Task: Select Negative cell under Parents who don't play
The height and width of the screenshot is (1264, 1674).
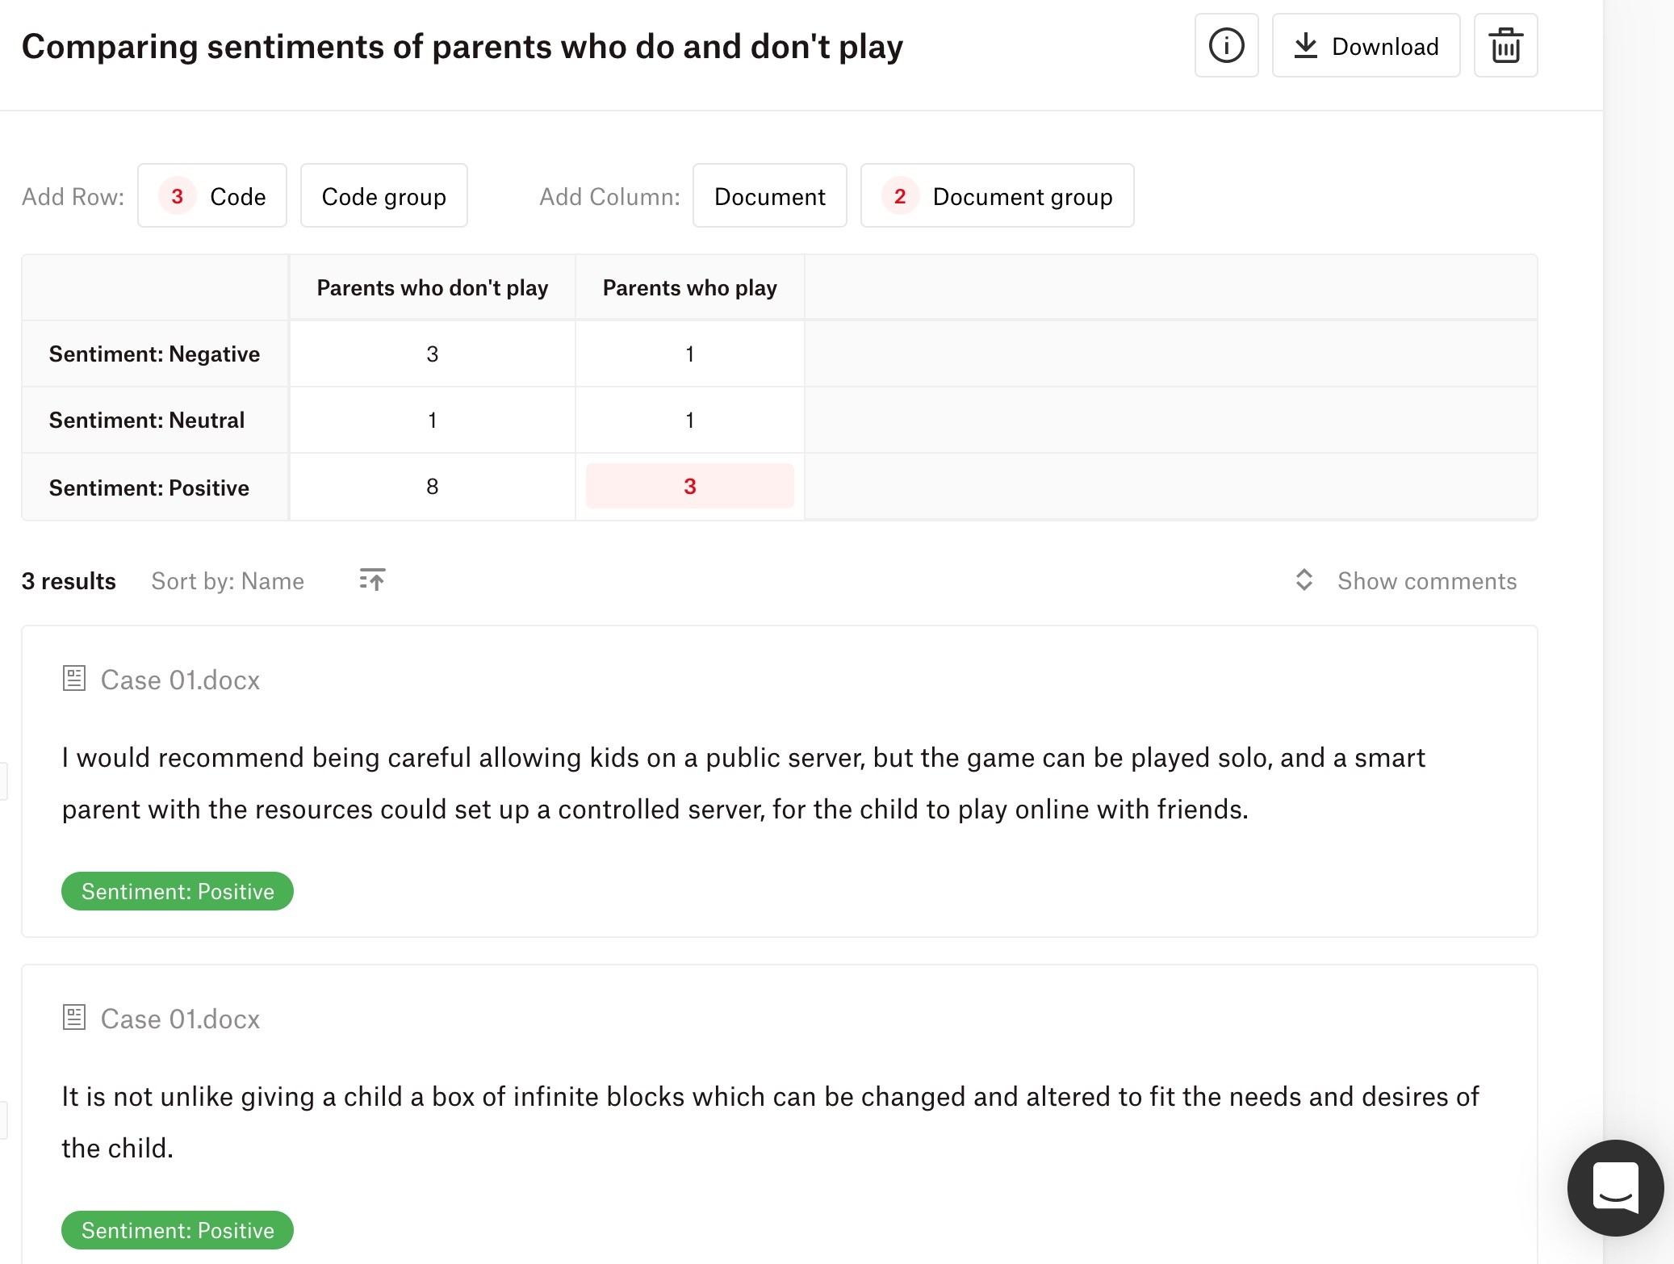Action: [x=433, y=354]
